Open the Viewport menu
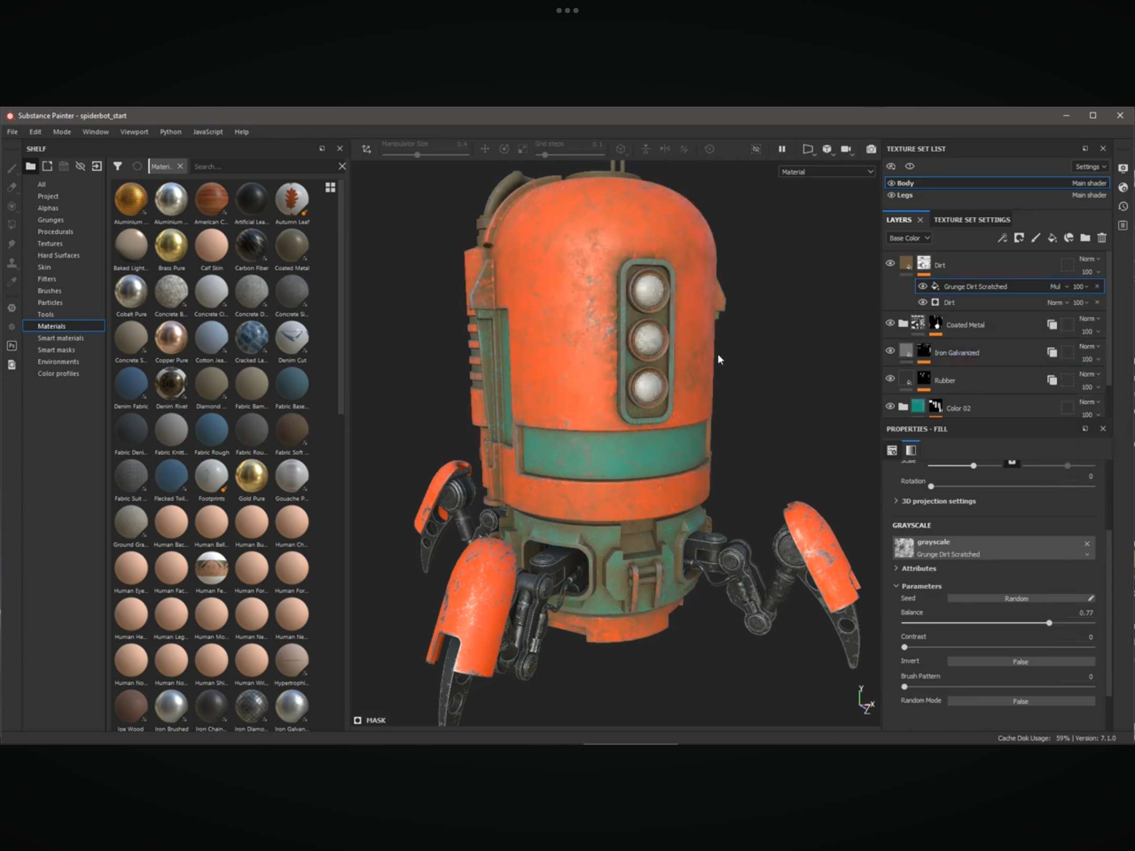Image resolution: width=1135 pixels, height=851 pixels. click(x=134, y=132)
